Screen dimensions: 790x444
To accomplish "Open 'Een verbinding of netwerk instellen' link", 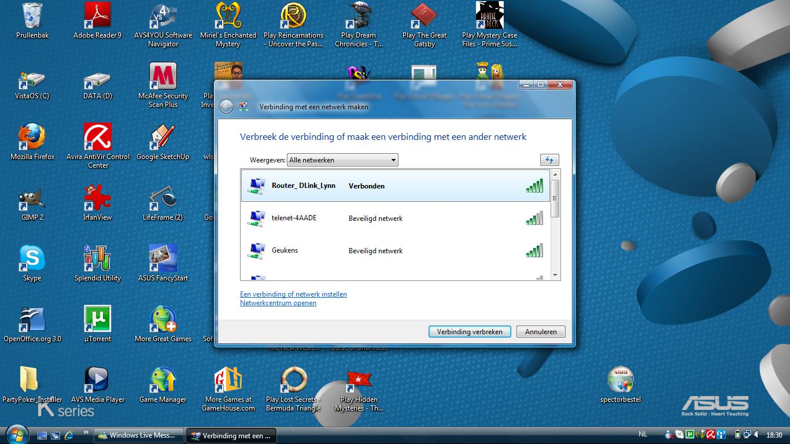I will (x=293, y=294).
